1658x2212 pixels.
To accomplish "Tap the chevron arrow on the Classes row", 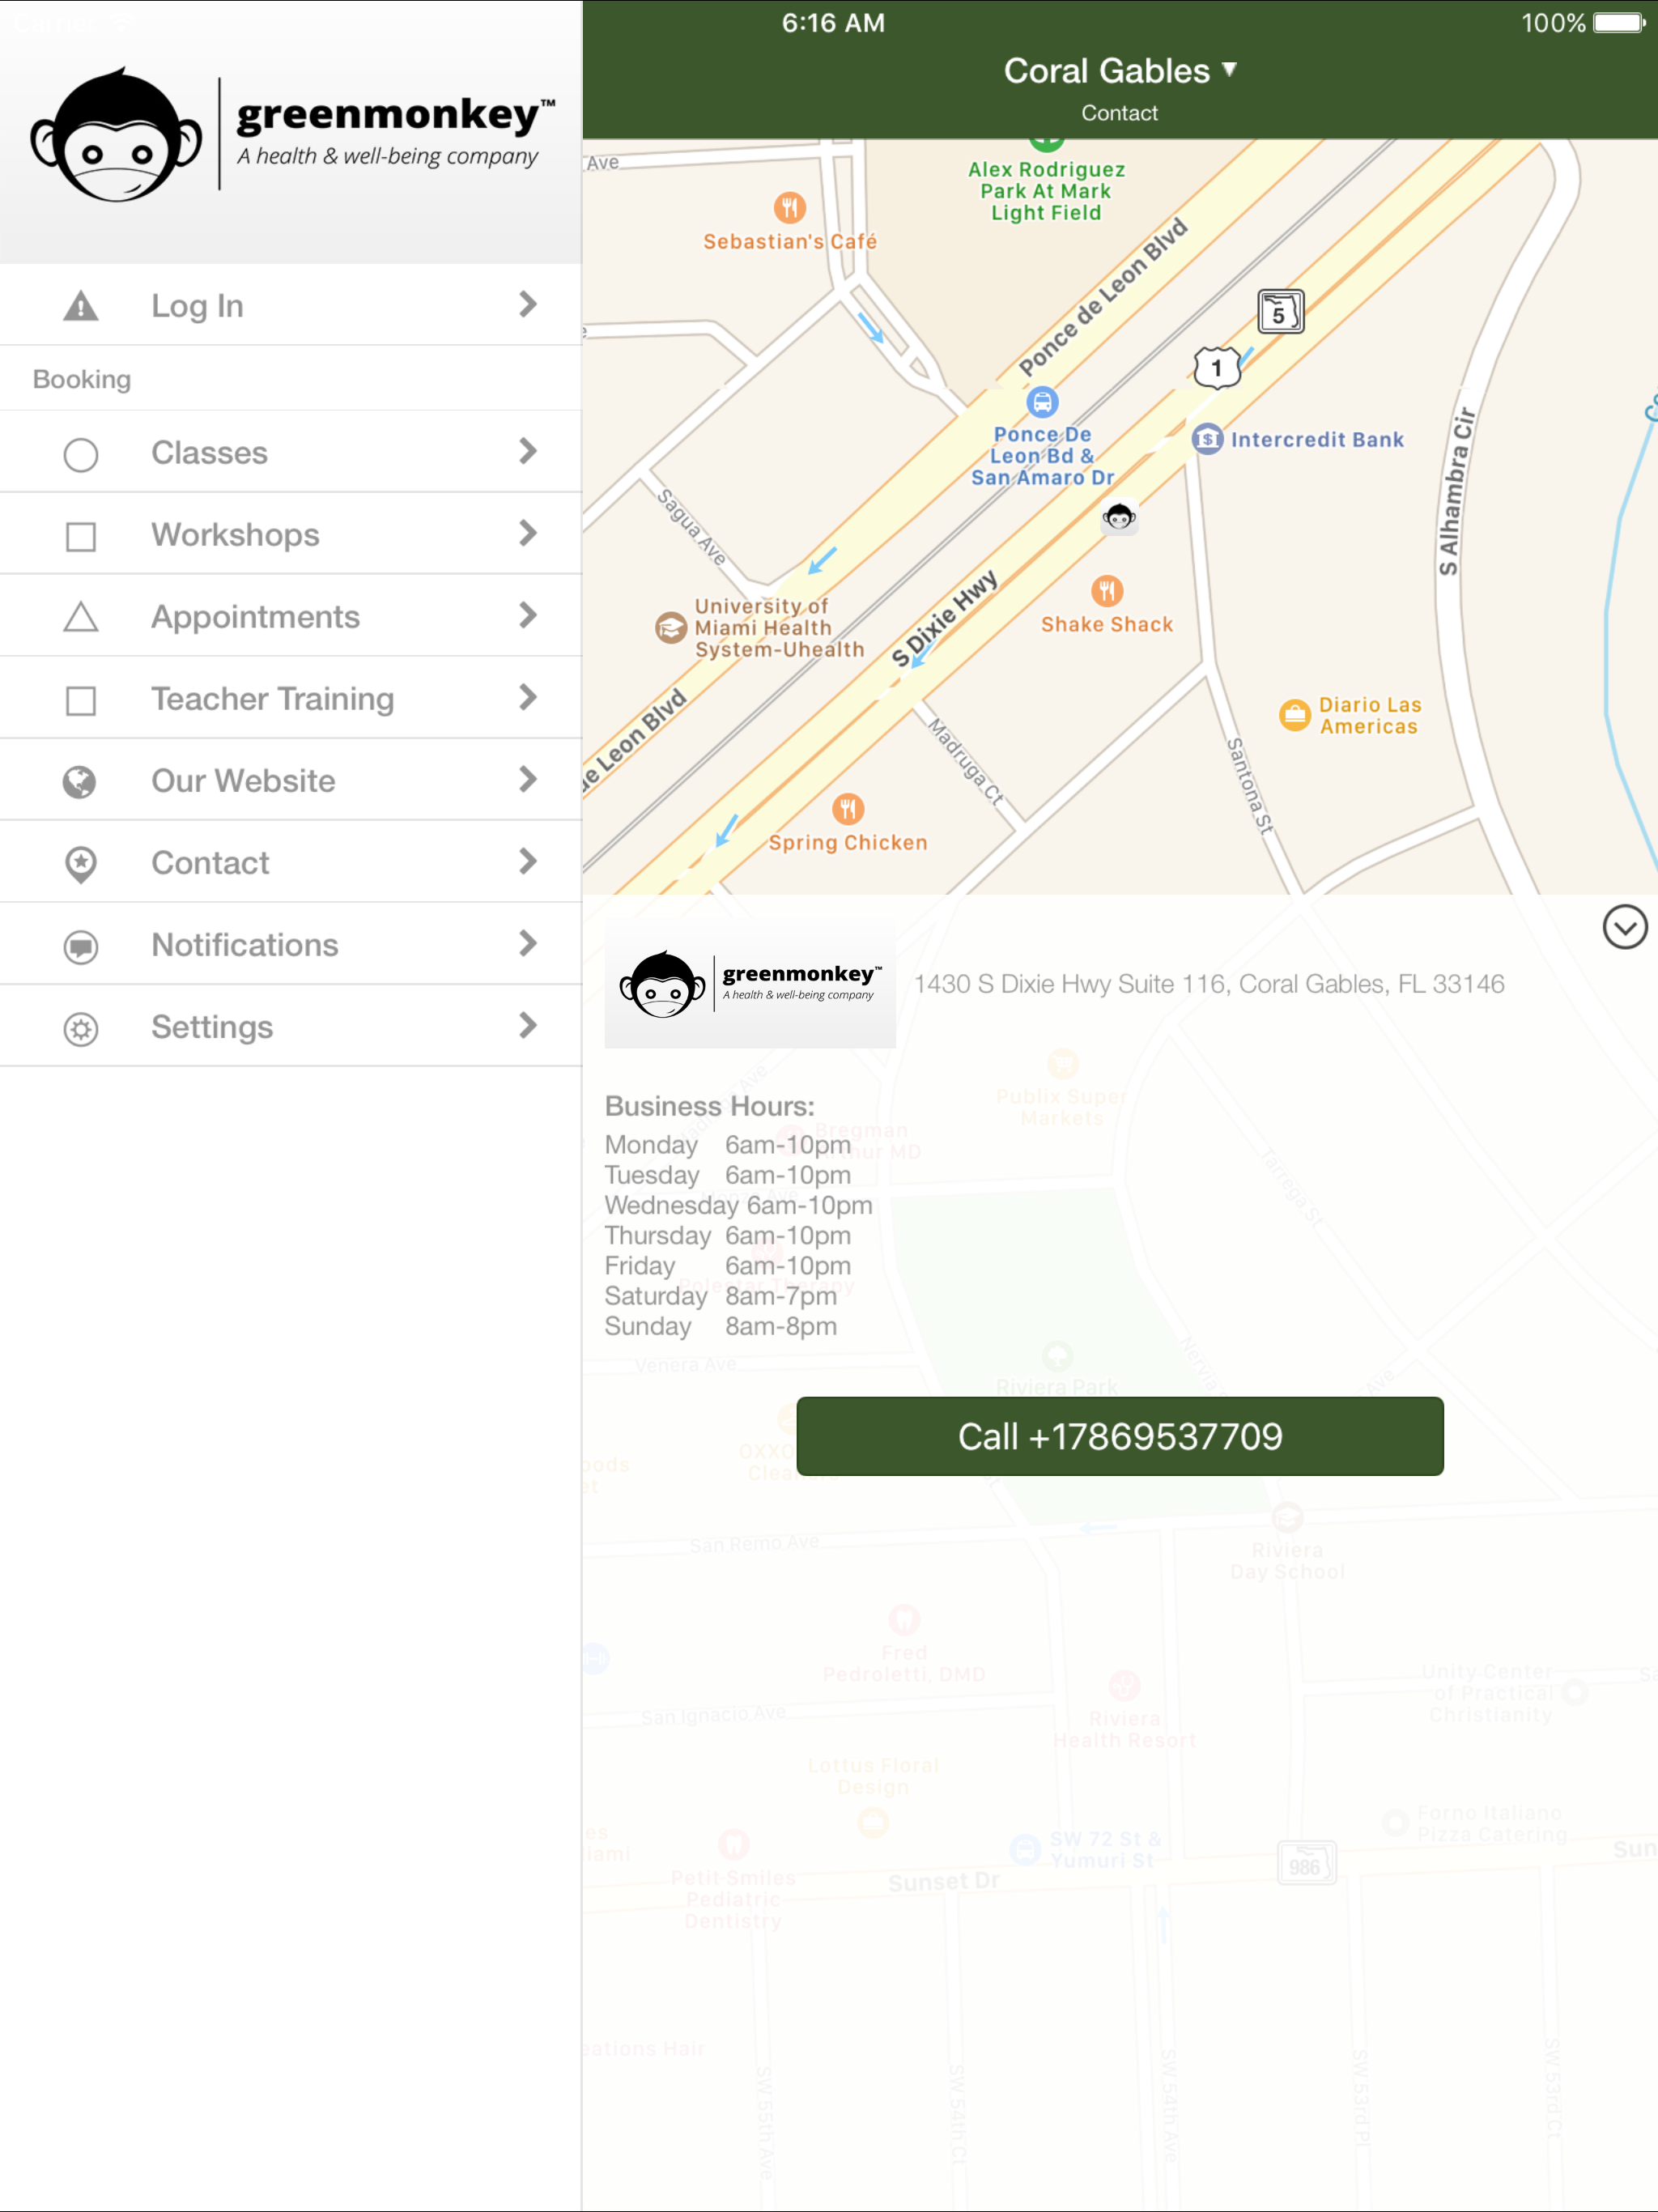I will [528, 452].
